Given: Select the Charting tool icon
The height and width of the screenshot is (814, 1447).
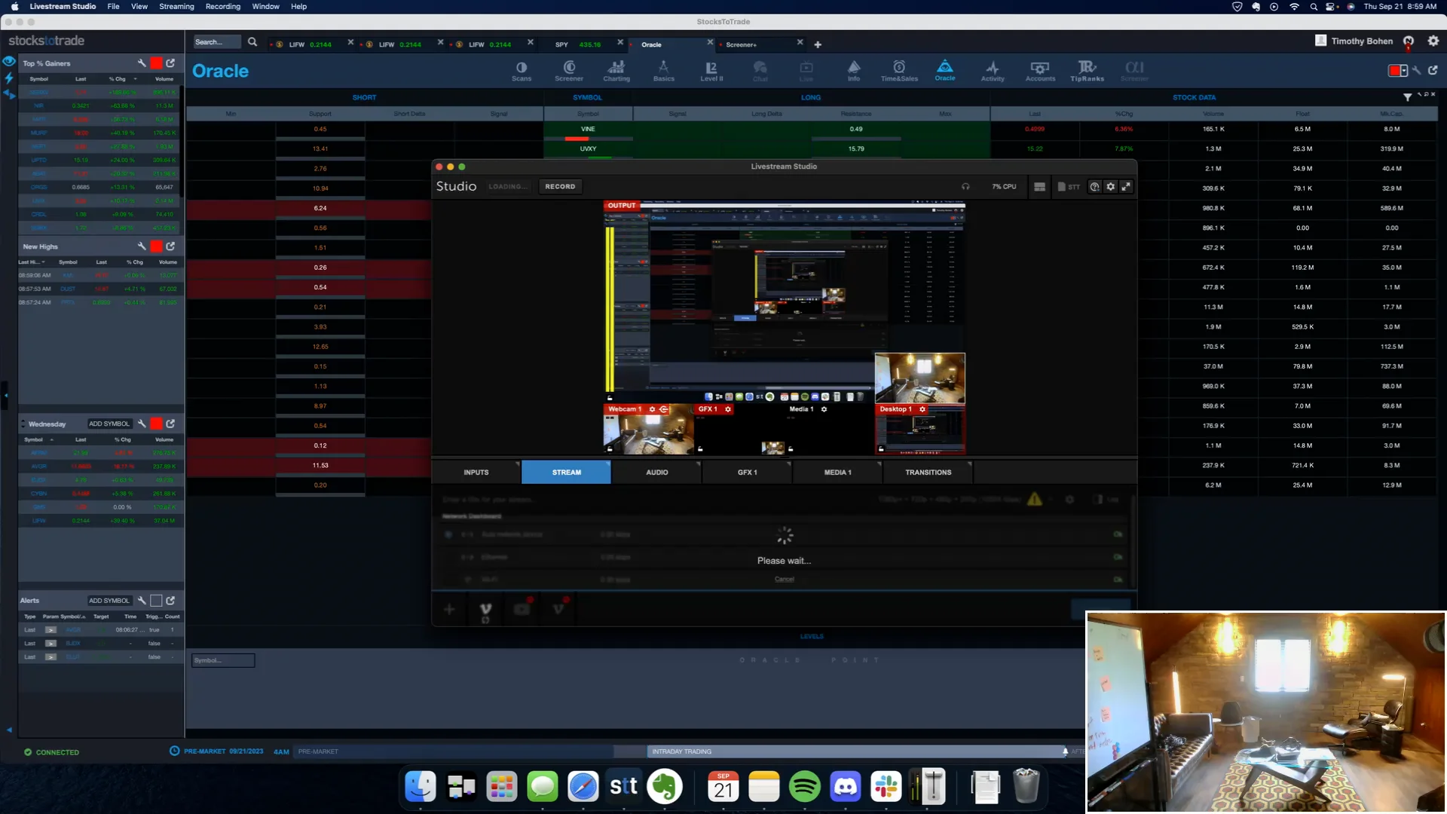Looking at the screenshot, I should [616, 70].
